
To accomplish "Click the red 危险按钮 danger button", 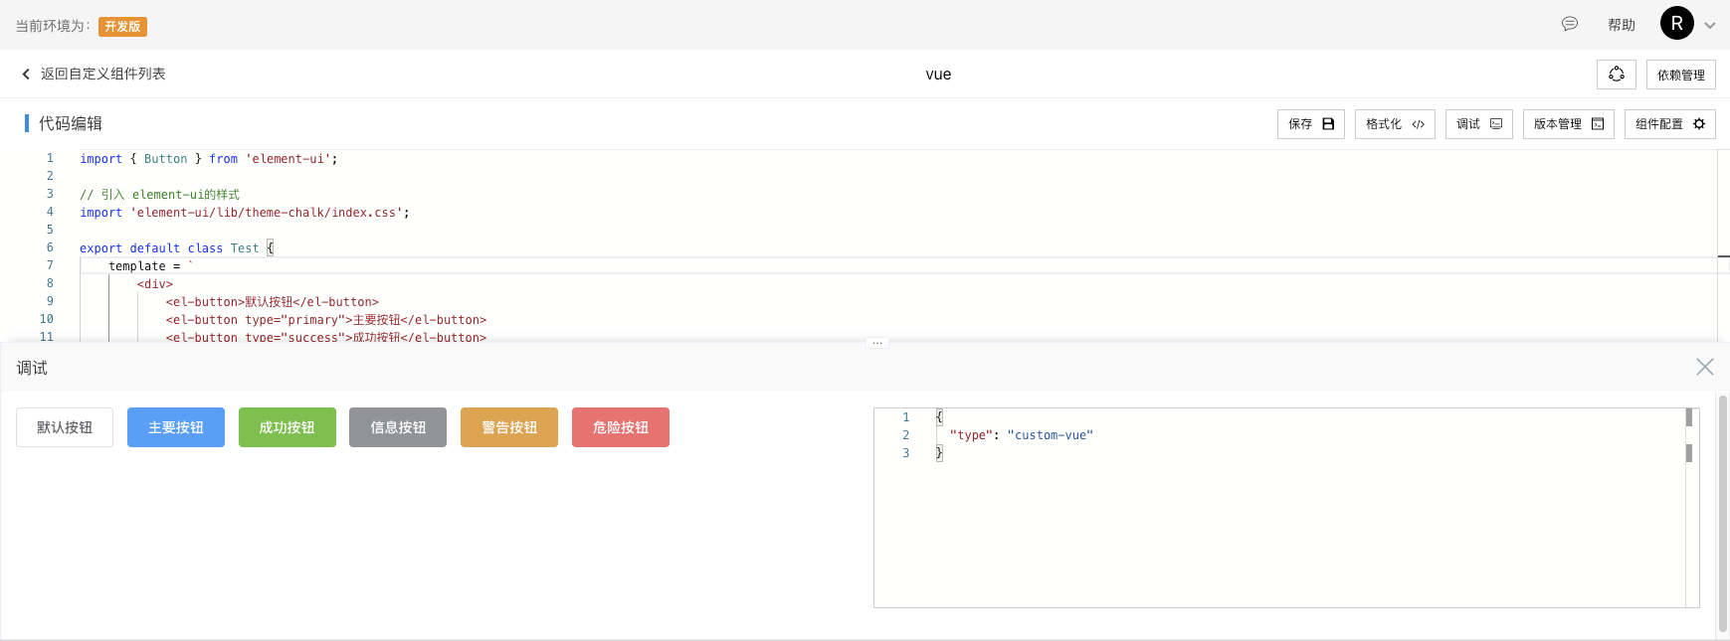I will coord(621,427).
